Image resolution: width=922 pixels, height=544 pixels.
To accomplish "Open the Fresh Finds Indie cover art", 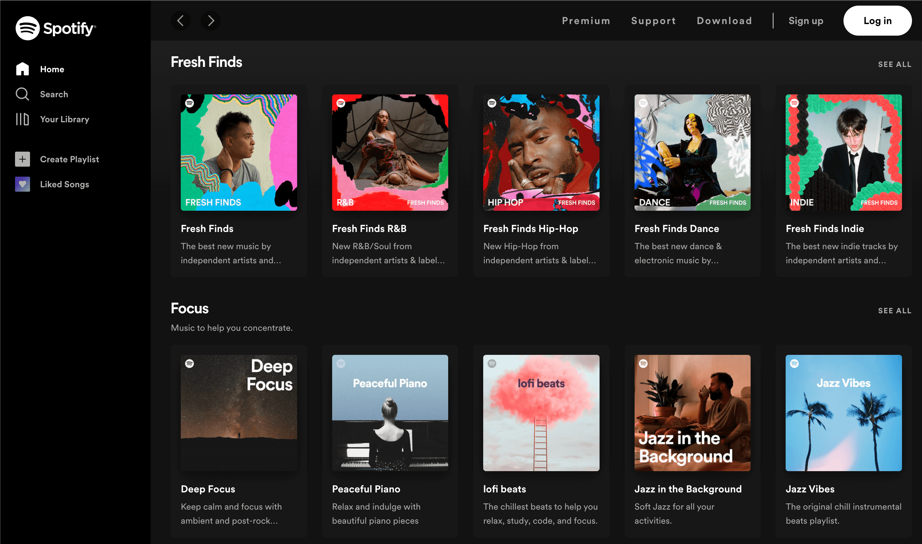I will 844,153.
